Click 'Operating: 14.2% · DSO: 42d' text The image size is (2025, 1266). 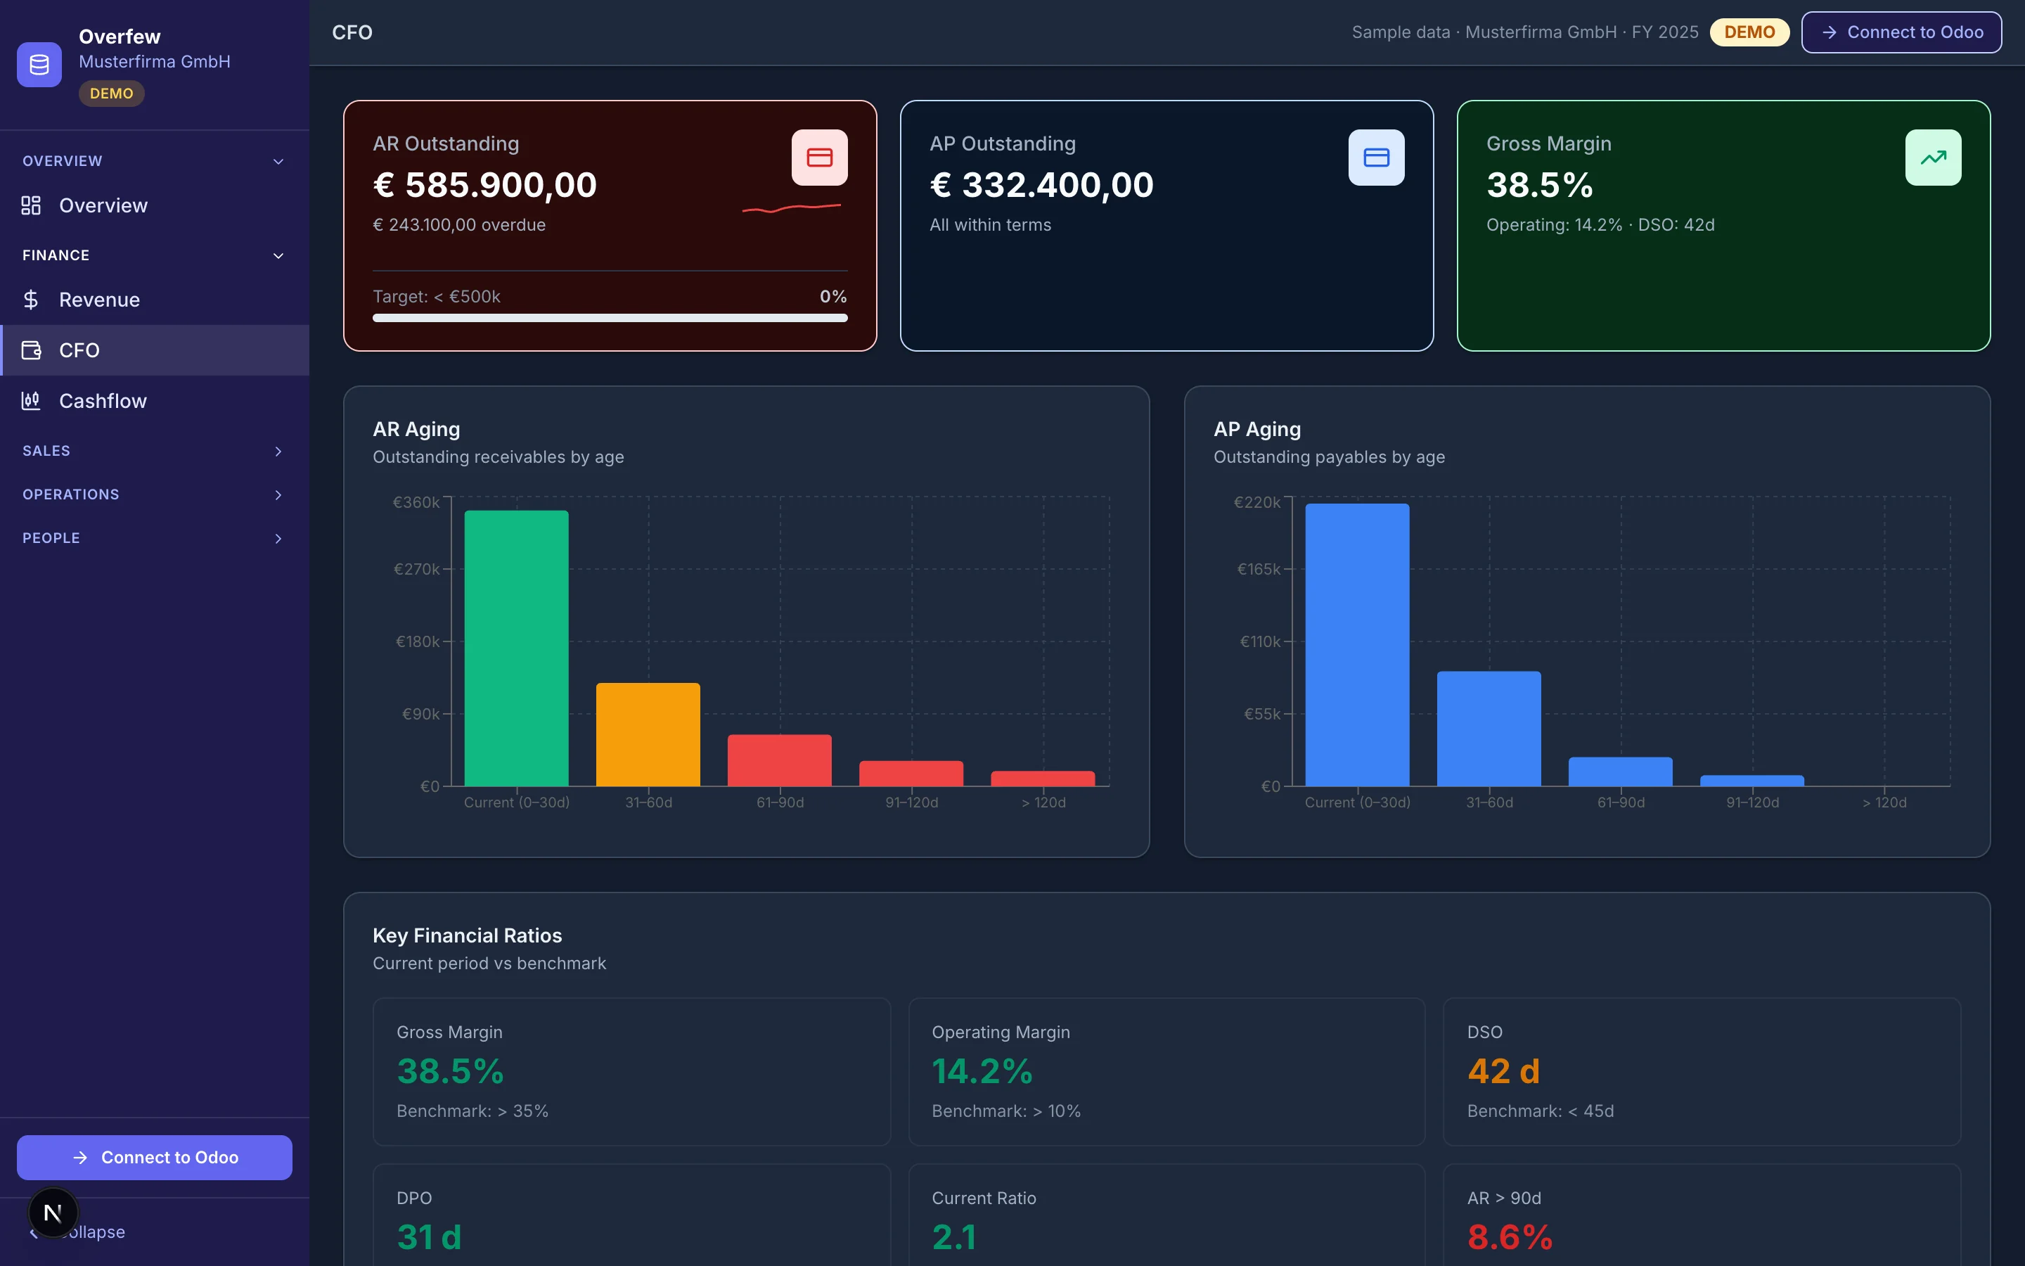(x=1601, y=225)
